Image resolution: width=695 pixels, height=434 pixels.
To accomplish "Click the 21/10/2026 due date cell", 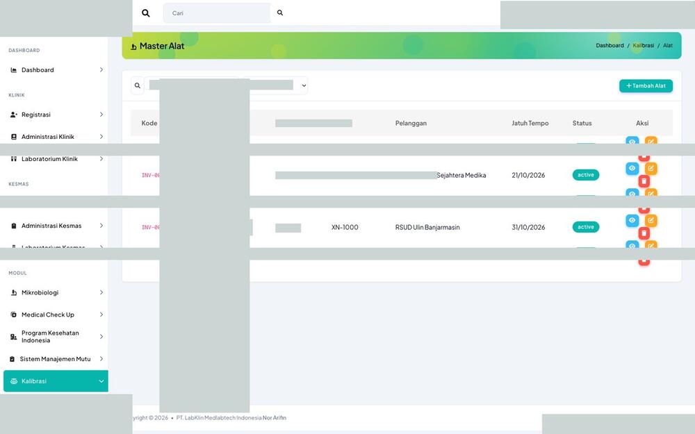I will pos(528,176).
